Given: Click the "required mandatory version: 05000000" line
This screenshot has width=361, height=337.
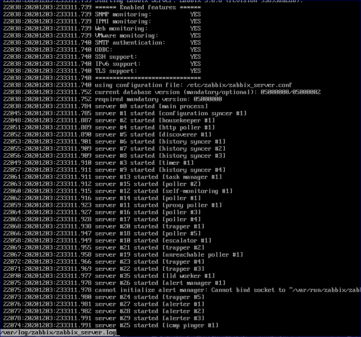Looking at the screenshot, I should (112, 99).
